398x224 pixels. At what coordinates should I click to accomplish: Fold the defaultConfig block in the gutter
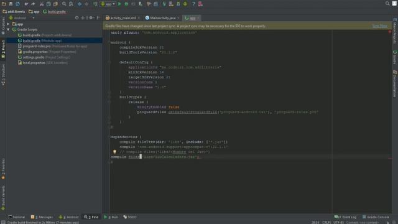[x=109, y=62]
